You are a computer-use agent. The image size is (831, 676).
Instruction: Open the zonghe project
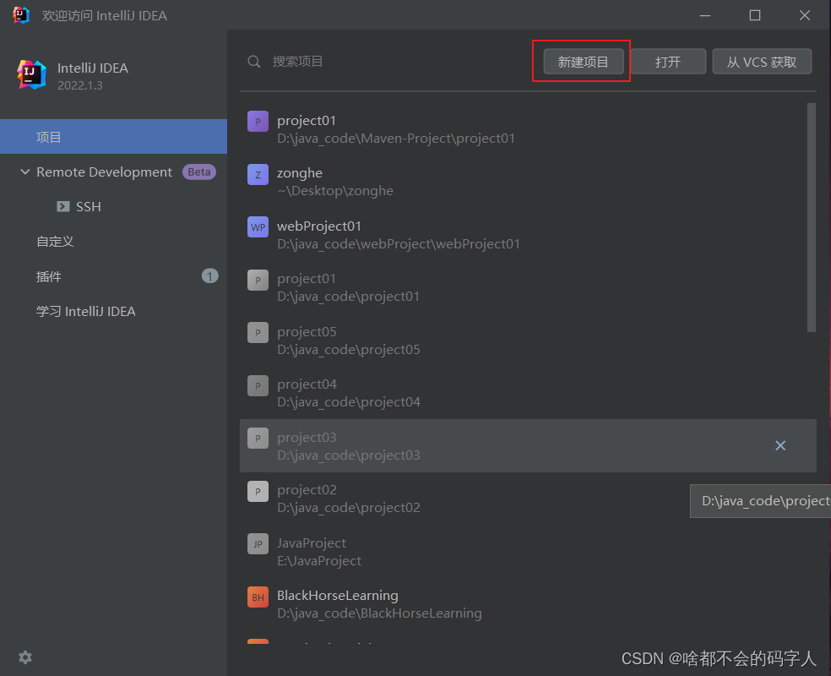point(528,182)
